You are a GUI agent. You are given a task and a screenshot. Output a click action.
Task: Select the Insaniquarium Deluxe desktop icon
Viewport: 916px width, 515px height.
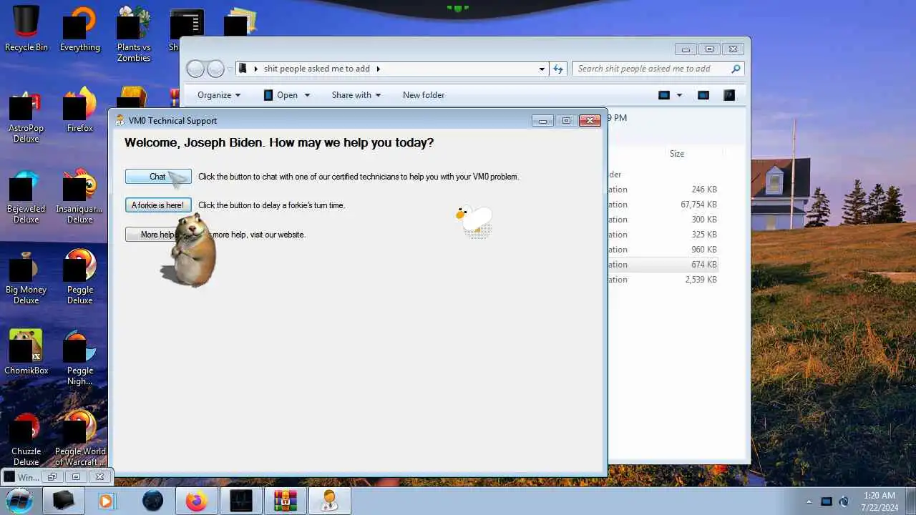click(79, 195)
